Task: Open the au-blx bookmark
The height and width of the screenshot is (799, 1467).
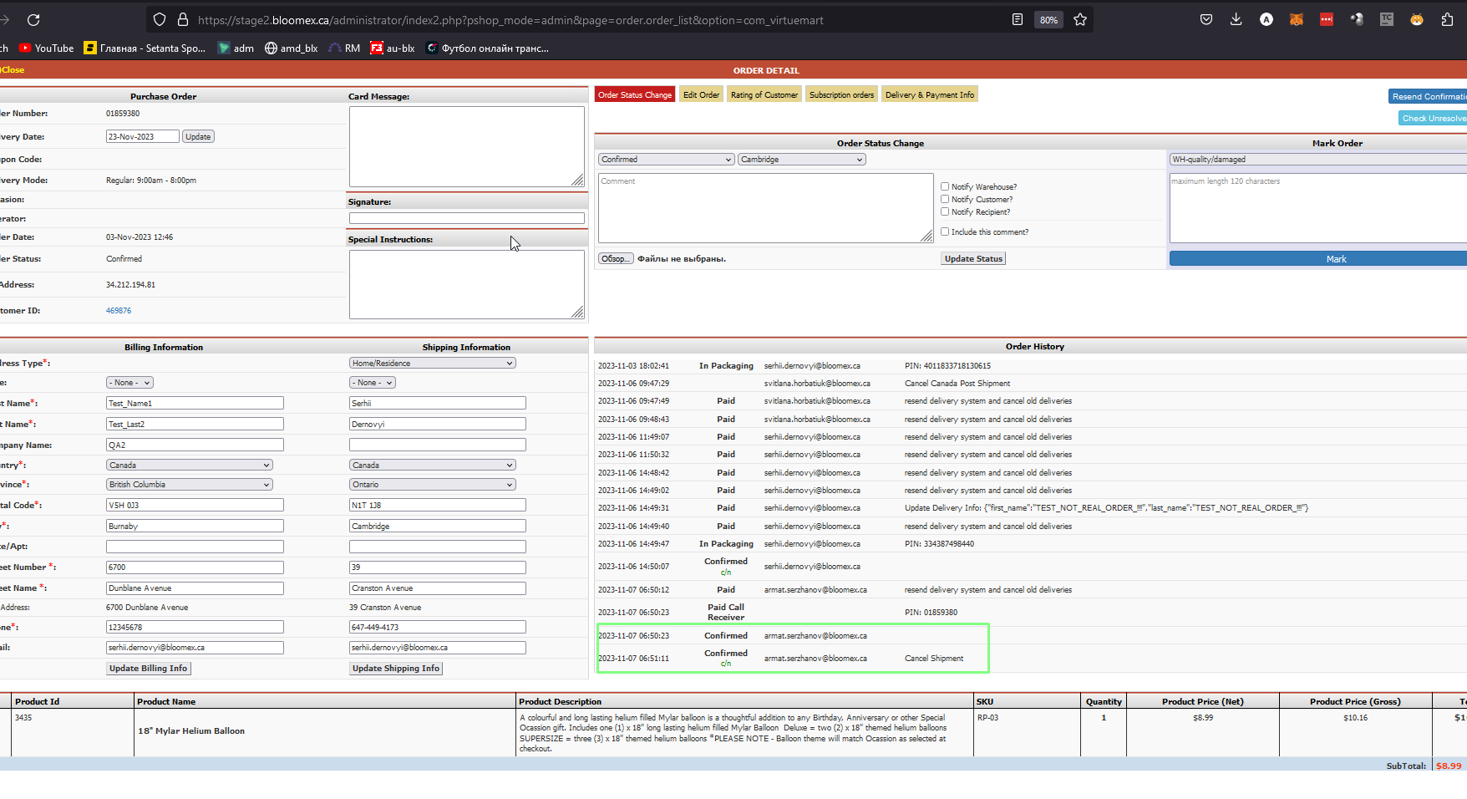Action: click(393, 48)
